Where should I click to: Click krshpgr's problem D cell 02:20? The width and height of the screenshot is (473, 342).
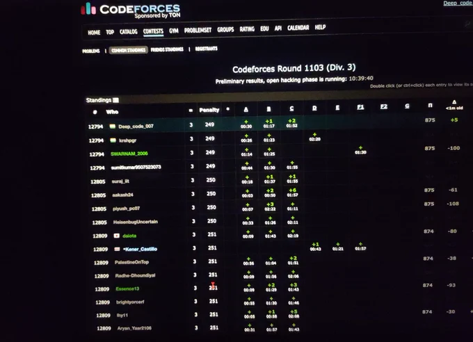point(314,137)
